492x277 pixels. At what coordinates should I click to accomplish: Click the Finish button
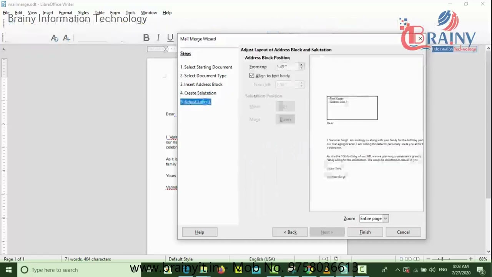click(x=365, y=232)
